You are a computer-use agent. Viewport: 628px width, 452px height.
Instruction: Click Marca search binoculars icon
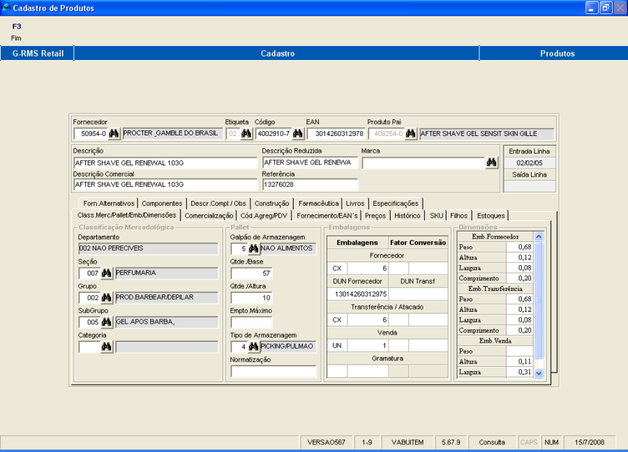click(x=491, y=163)
